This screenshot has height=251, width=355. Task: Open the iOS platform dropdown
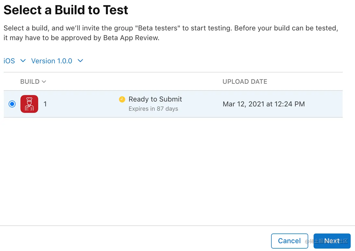pyautogui.click(x=15, y=61)
